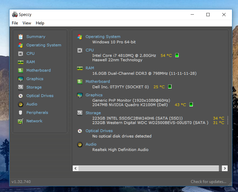Open the Help menu

point(40,23)
